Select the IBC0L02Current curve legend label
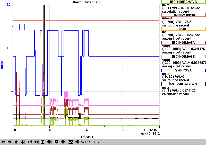The width and height of the screenshot is (206, 145). pyautogui.click(x=183, y=15)
